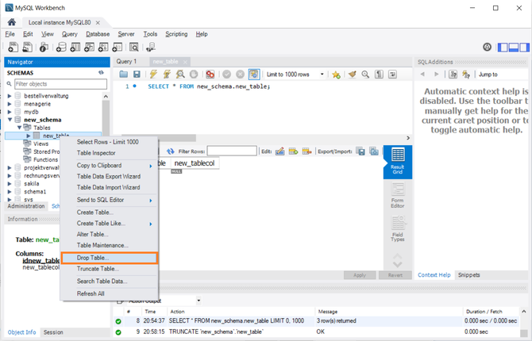Expand the menagerie schema node

tap(10, 104)
